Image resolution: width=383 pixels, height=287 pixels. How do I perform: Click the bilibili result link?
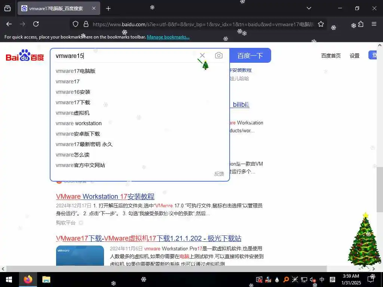coord(241,105)
